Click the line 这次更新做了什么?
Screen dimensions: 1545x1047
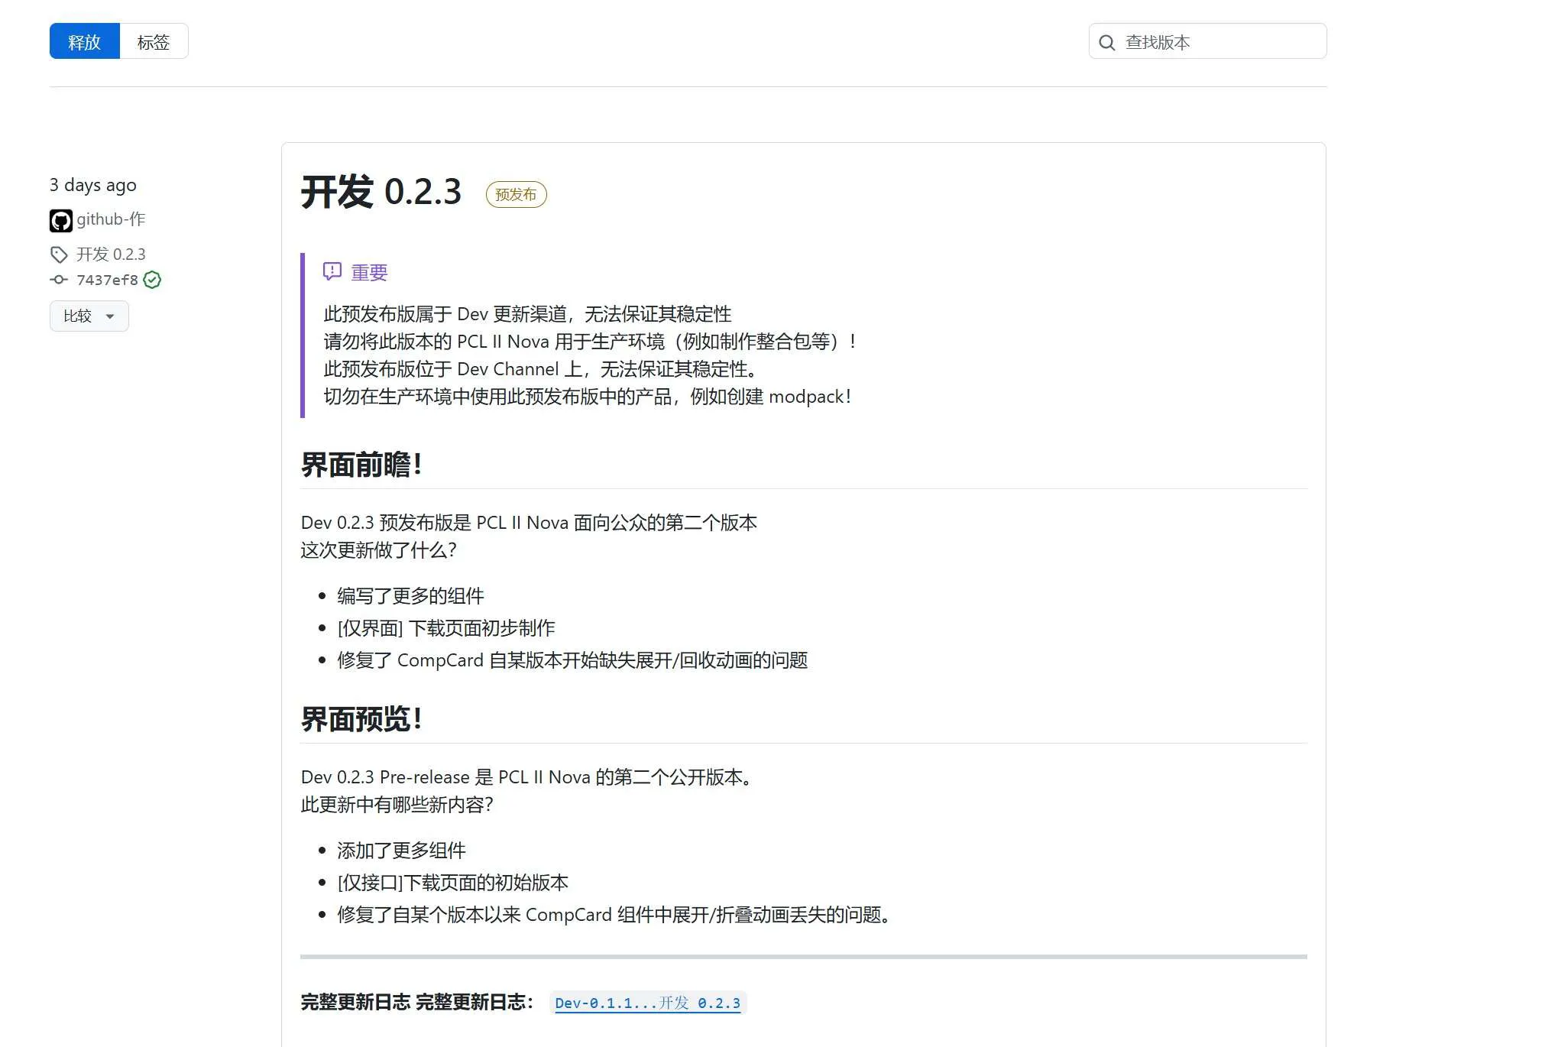coord(379,550)
